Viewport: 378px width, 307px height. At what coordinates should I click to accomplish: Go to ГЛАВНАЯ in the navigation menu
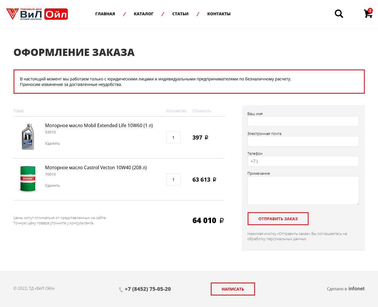pos(105,14)
